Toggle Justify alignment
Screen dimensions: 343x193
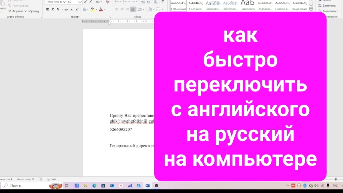point(133,10)
